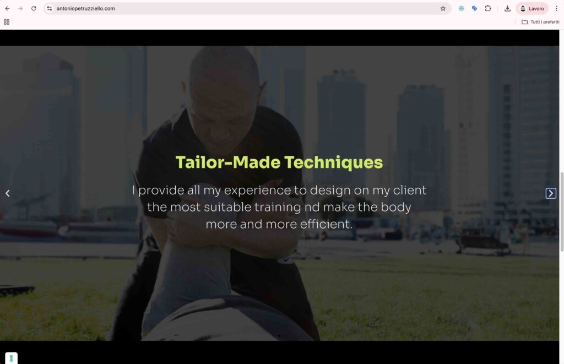Go to the next carousel slide
This screenshot has height=364, width=564.
[x=551, y=193]
